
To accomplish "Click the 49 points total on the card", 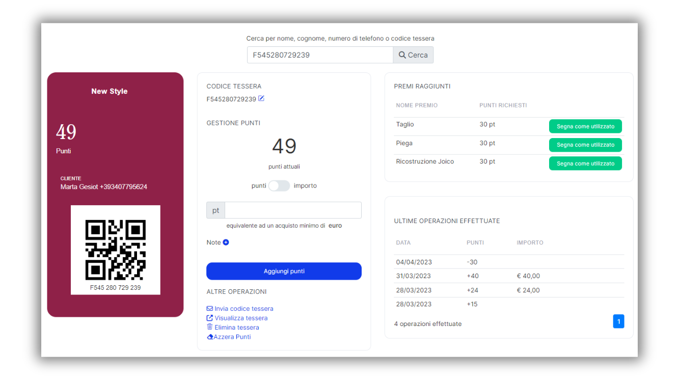I will click(x=66, y=132).
